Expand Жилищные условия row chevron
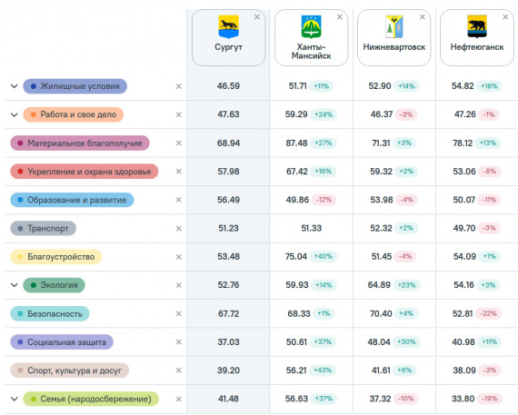Image resolution: width=518 pixels, height=415 pixels. [x=15, y=86]
